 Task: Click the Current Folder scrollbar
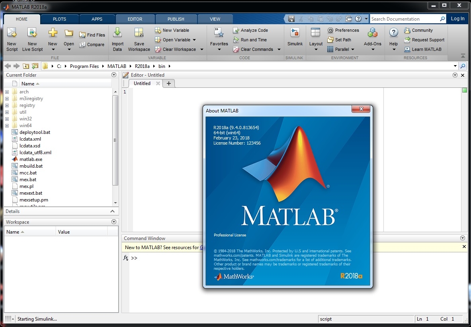116,139
